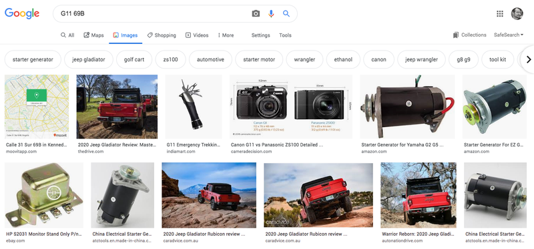Select the starter generator chip
This screenshot has height=249, width=534.
coord(33,59)
